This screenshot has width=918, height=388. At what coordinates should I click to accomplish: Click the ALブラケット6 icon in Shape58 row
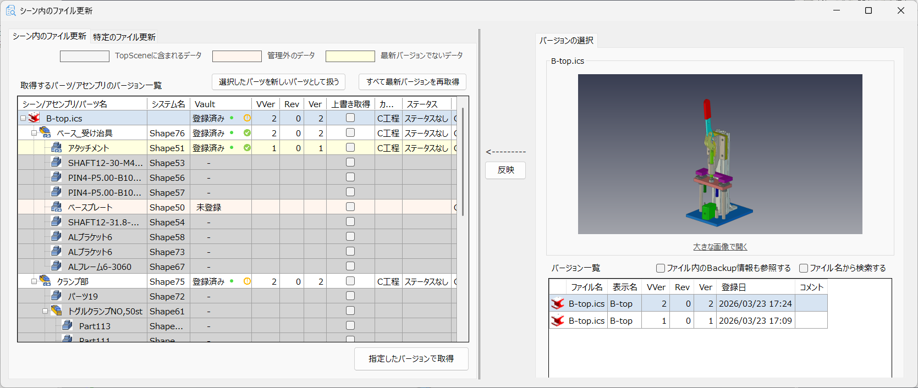(56, 236)
